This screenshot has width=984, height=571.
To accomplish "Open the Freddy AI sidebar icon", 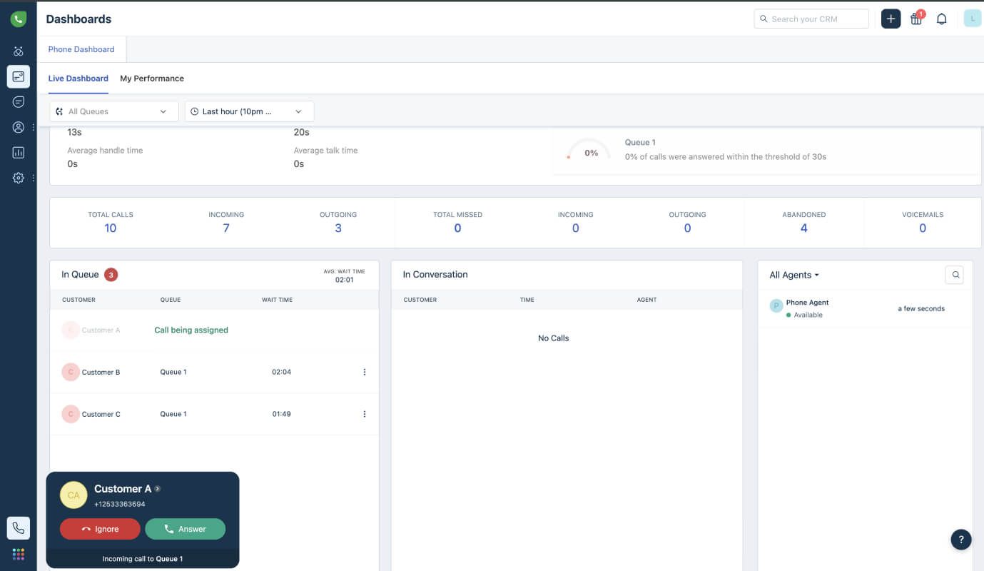I will coord(19,51).
